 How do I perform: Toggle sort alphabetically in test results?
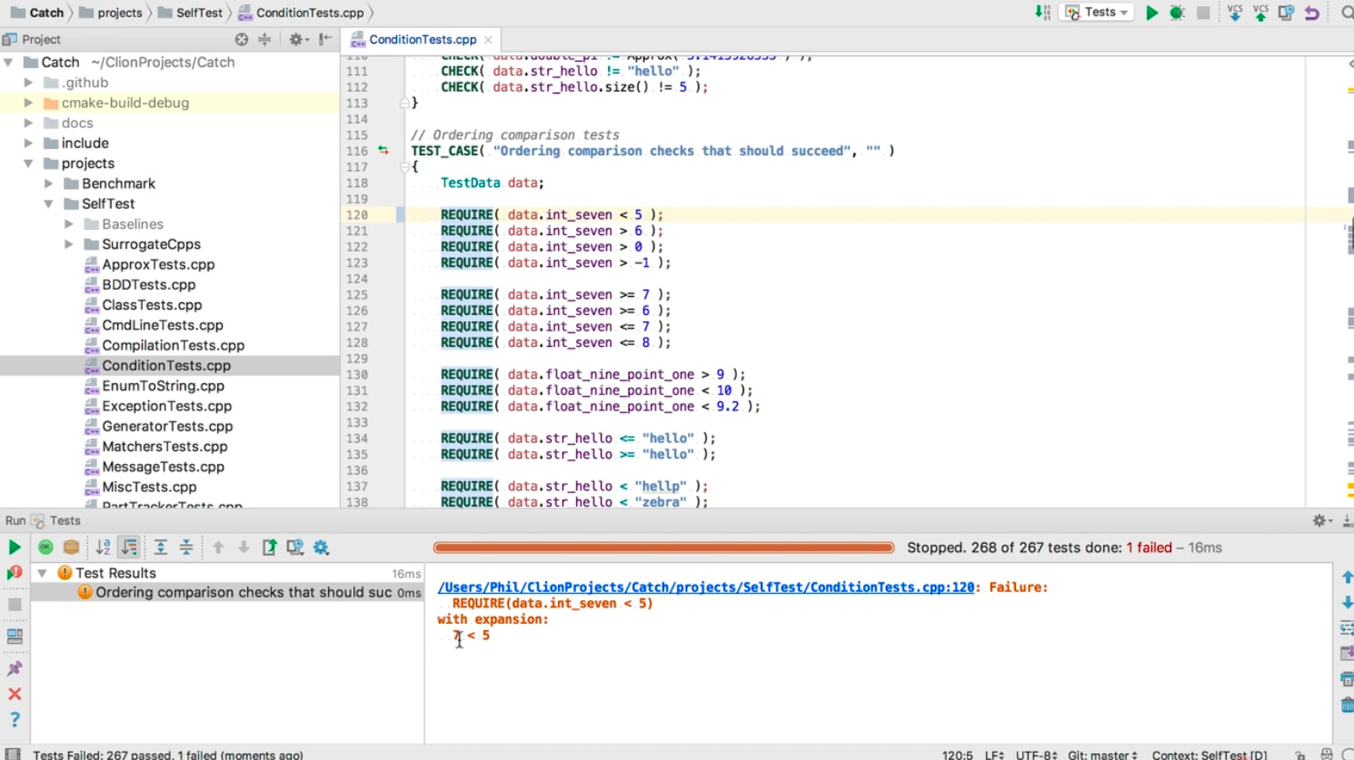click(x=103, y=548)
